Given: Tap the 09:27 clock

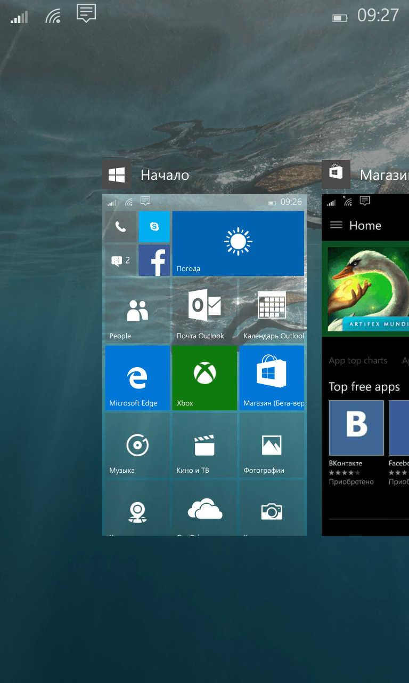Looking at the screenshot, I should [378, 15].
